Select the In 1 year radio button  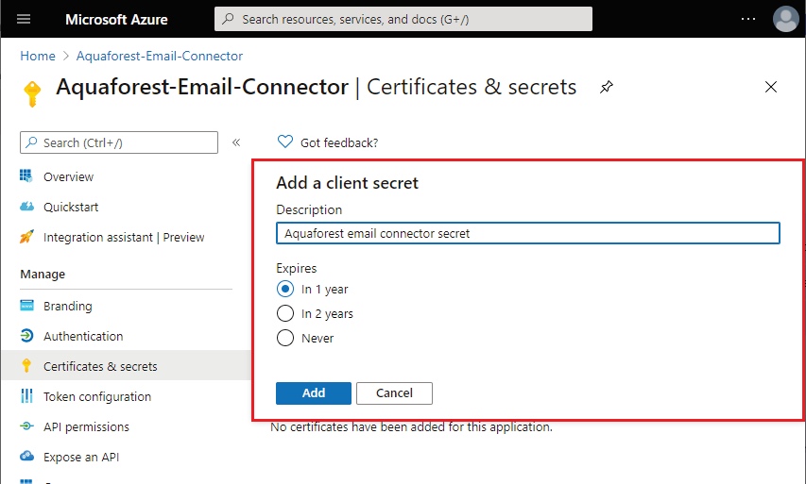coord(285,289)
